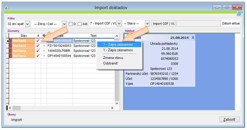Click the small dot icon in the OP14040100544 row
The height and width of the screenshot is (130, 247).
tap(44, 56)
